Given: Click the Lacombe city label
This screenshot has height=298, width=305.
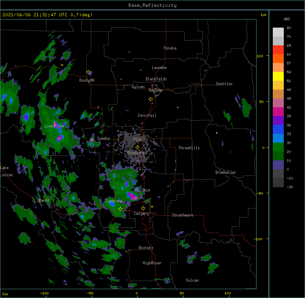Looking at the screenshot, I should point(159,68).
